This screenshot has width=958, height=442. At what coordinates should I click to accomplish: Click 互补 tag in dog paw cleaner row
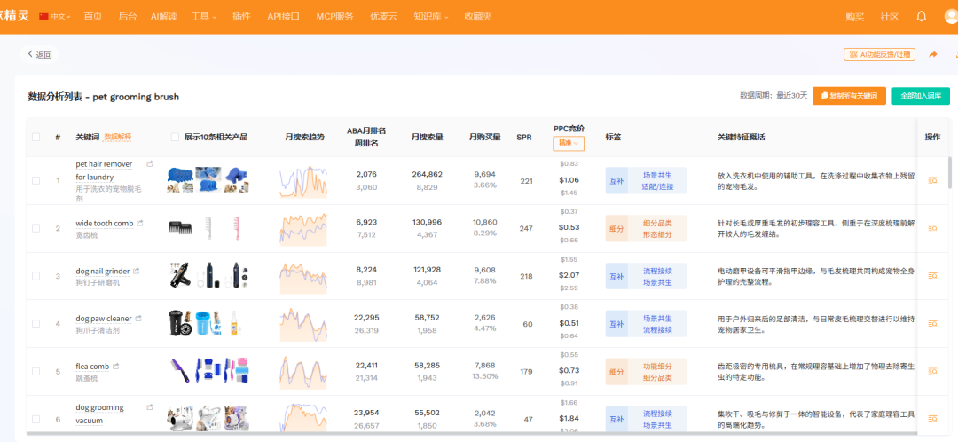coord(616,323)
